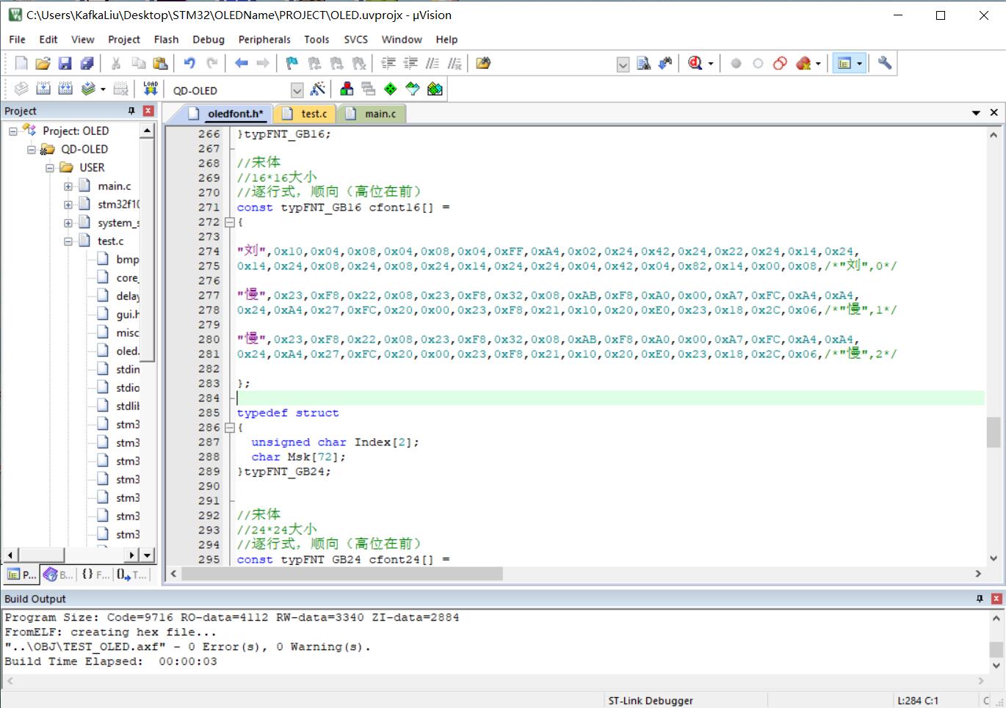Open the window layout dropdown arrow

859,64
